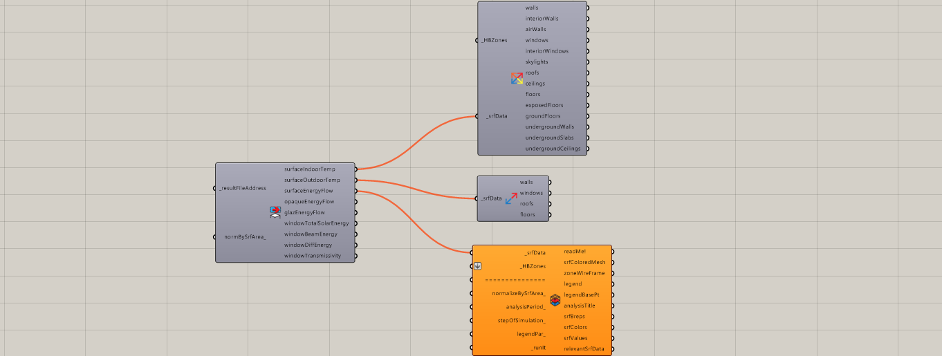The width and height of the screenshot is (942, 356).
Task: Click the legendPar_ input
Action: [531, 334]
